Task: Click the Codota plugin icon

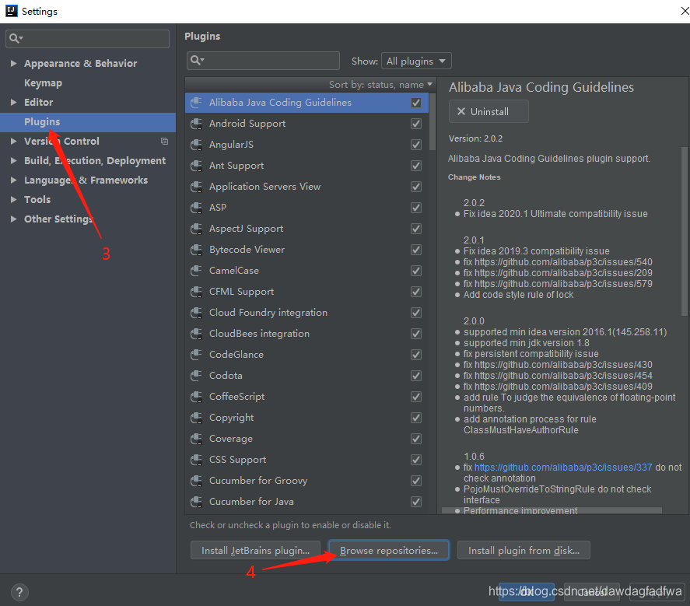Action: [x=196, y=376]
